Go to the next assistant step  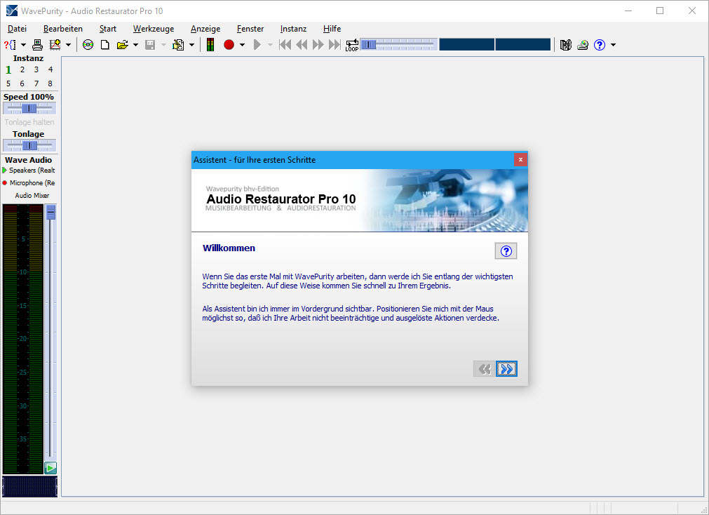(506, 369)
